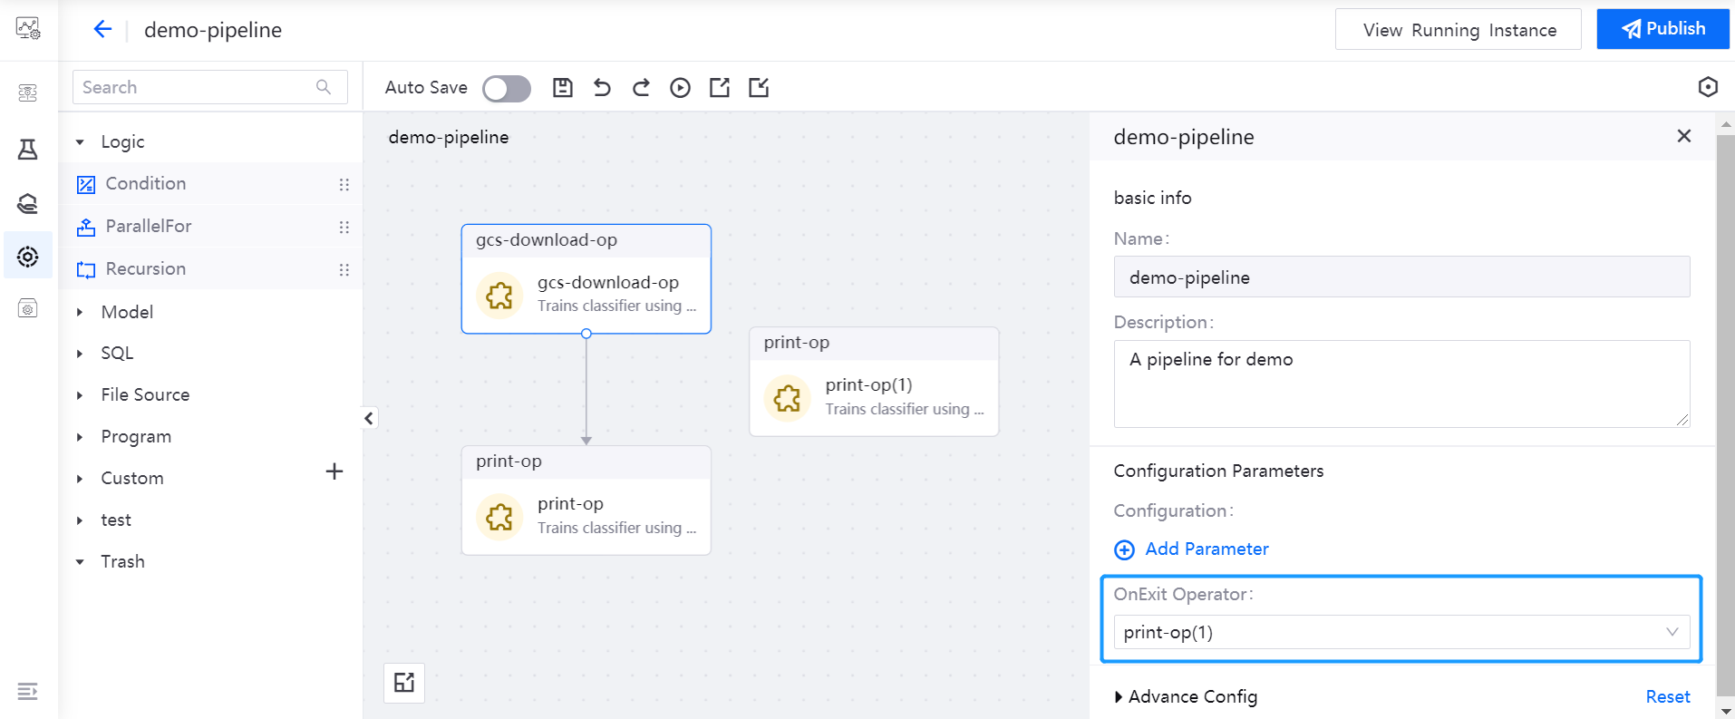The width and height of the screenshot is (1735, 719).
Task: Expand the SQL category
Action: pyautogui.click(x=80, y=354)
